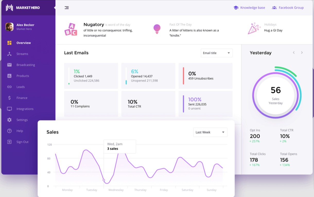Image resolution: width=314 pixels, height=197 pixels.
Task: Click the + 257% Opt Ins change value
Action: [x=255, y=141]
